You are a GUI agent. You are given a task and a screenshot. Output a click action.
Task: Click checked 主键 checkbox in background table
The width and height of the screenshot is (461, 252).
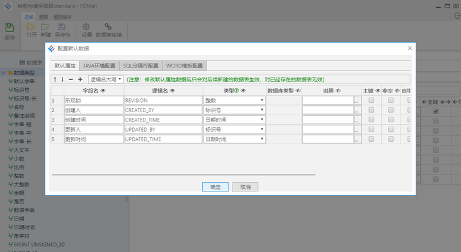click(x=436, y=112)
